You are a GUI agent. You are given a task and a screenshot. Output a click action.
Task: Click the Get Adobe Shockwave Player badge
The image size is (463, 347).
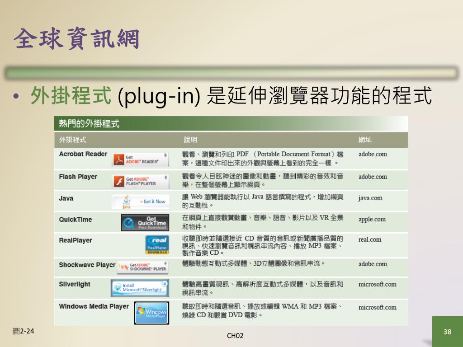tap(142, 267)
